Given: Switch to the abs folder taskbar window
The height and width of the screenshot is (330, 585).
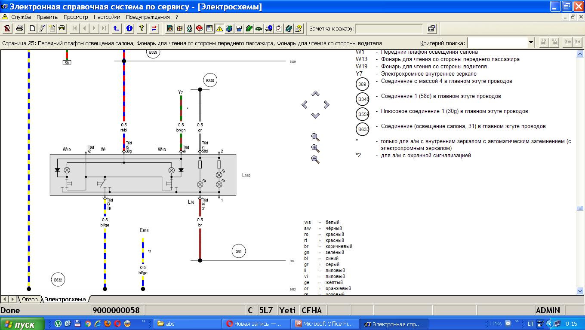Looking at the screenshot, I should [188, 324].
